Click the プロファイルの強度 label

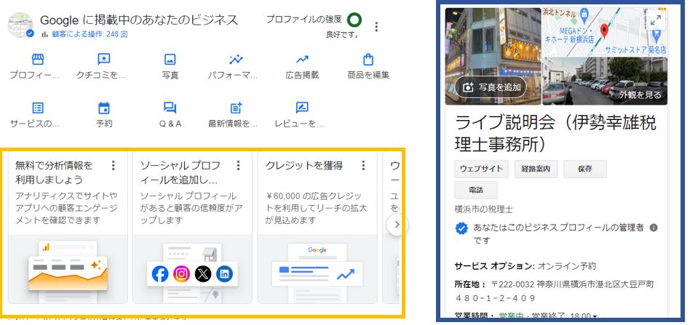pyautogui.click(x=304, y=20)
